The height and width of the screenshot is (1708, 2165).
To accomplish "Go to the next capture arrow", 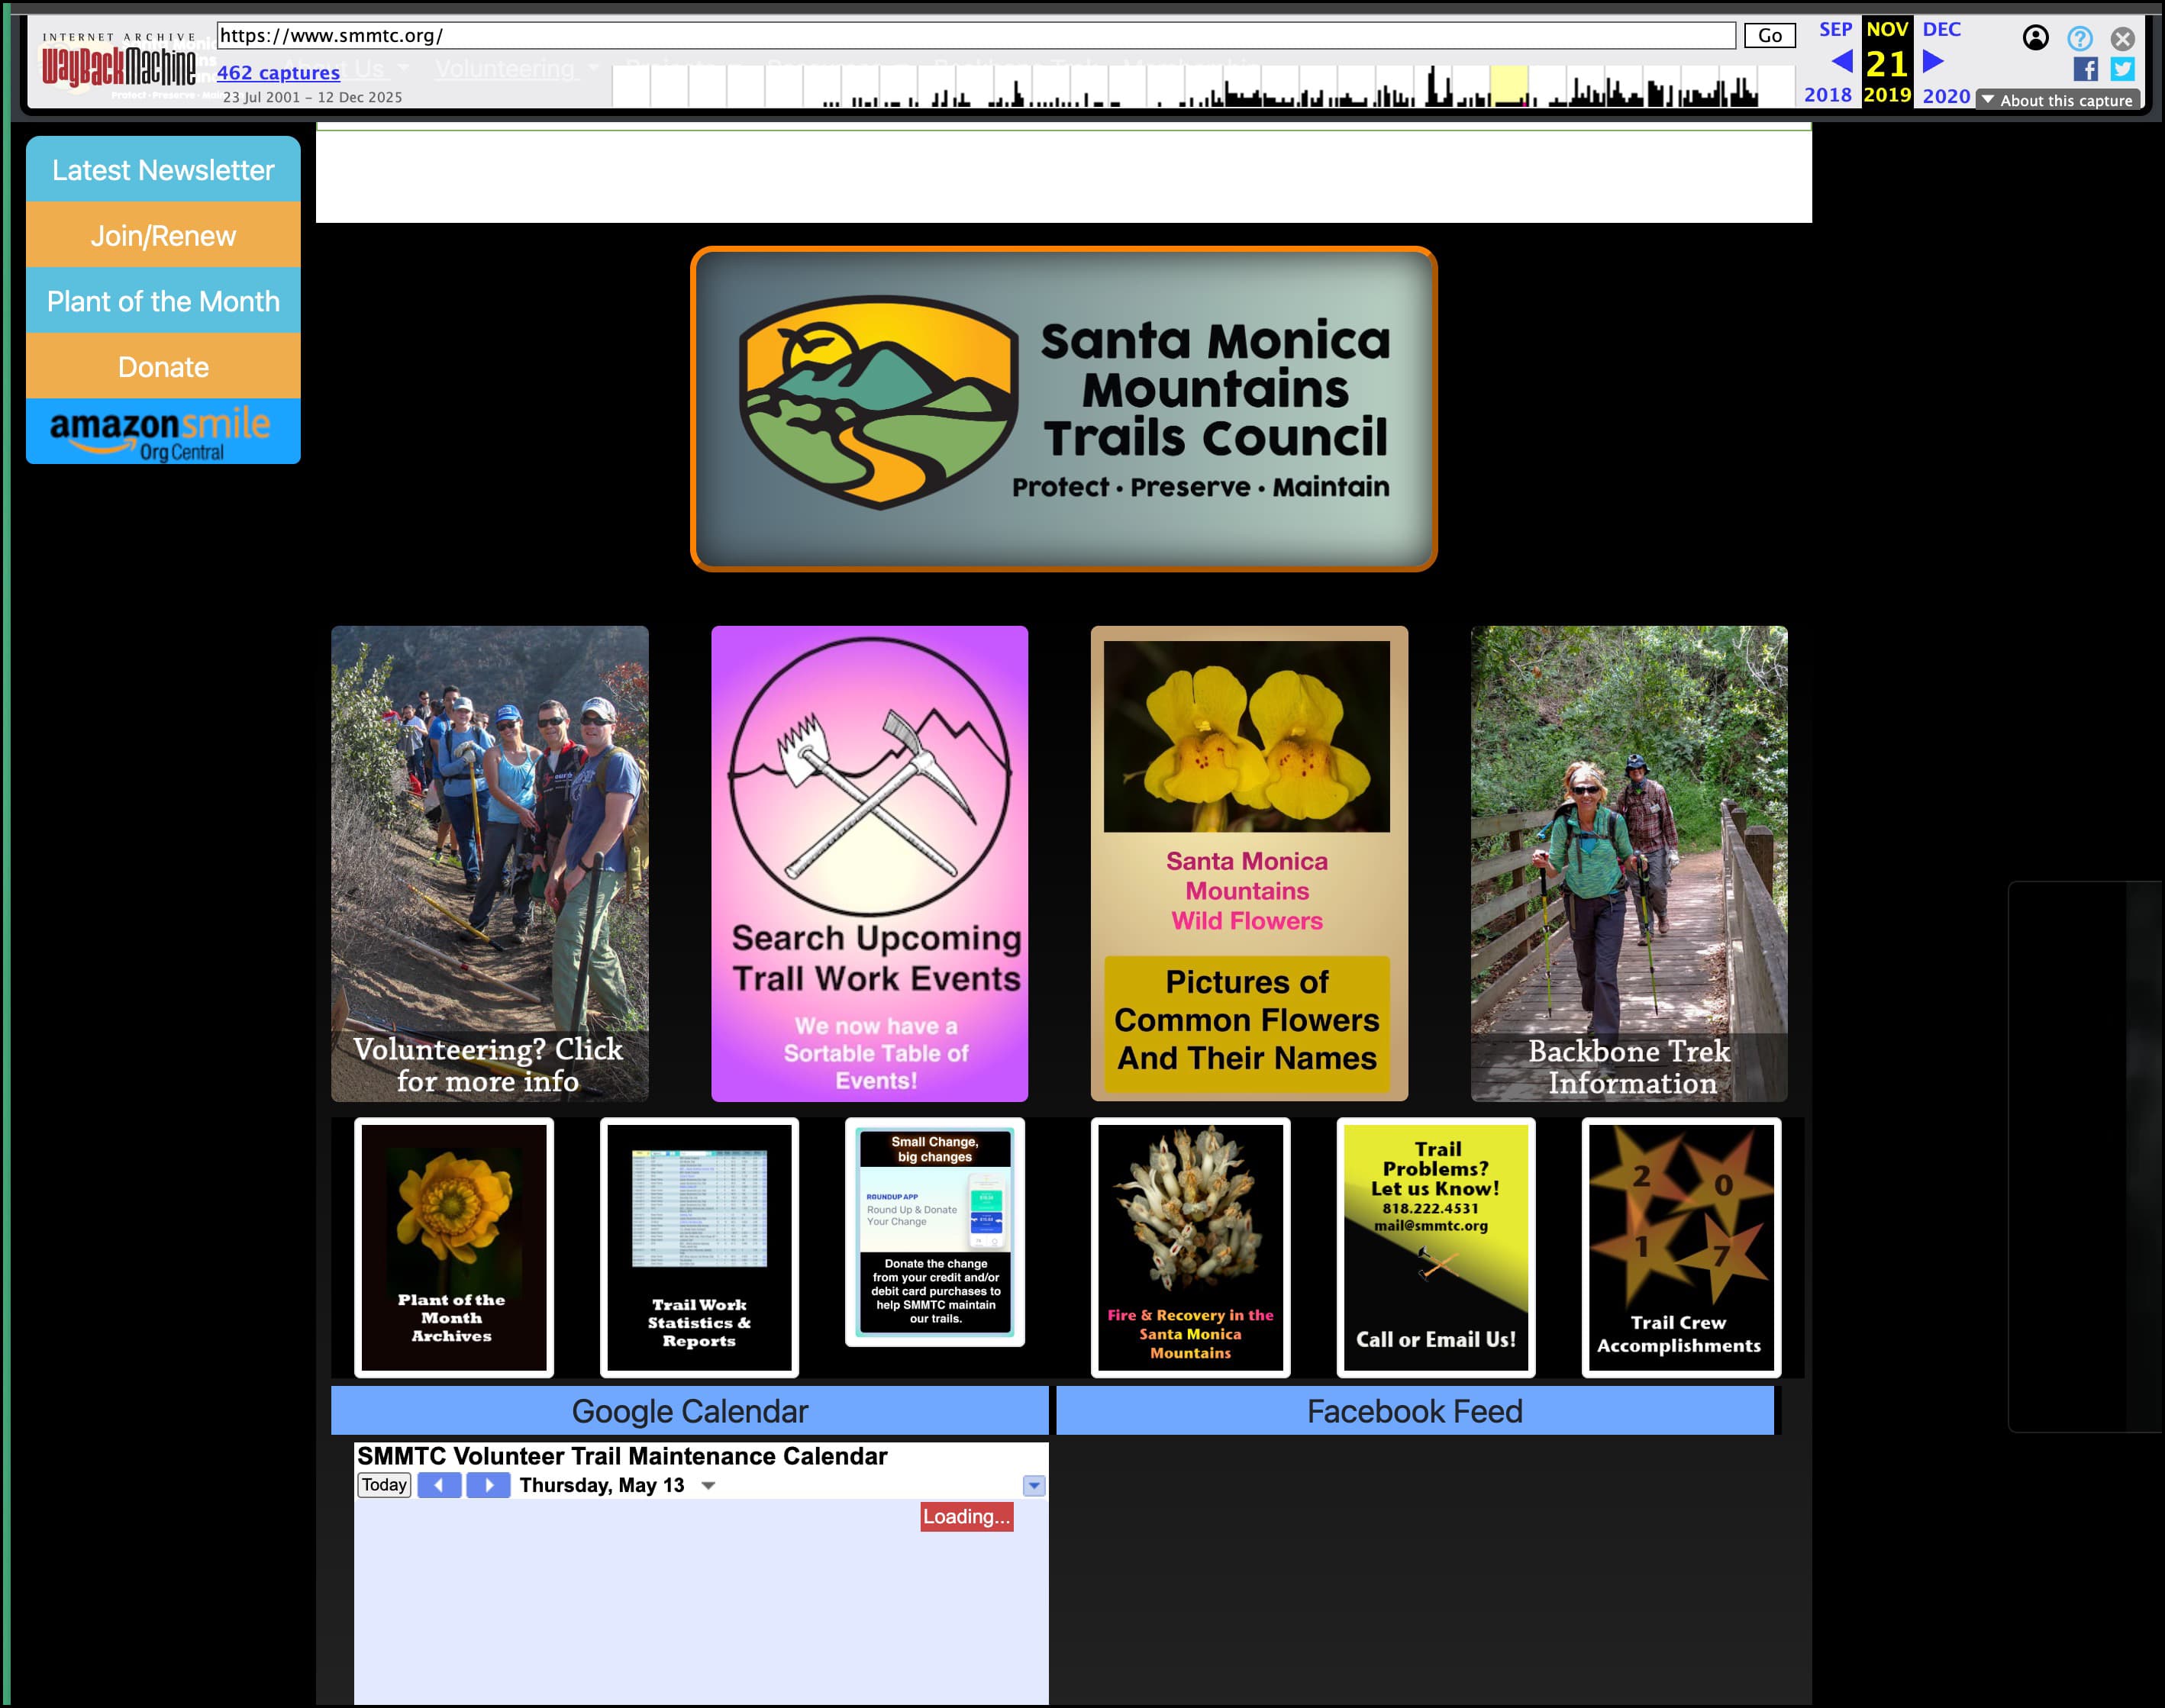I will point(1933,62).
